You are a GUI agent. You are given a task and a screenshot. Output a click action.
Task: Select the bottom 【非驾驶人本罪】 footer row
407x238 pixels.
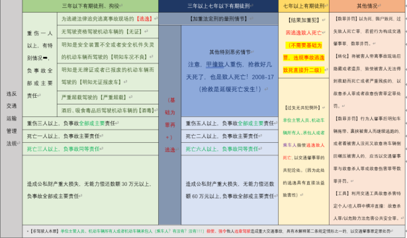tap(214, 231)
